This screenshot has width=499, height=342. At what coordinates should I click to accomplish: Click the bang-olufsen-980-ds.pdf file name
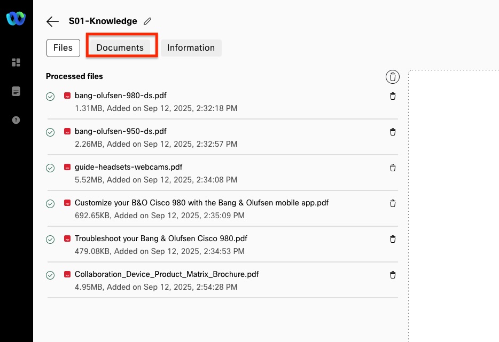[x=120, y=96]
